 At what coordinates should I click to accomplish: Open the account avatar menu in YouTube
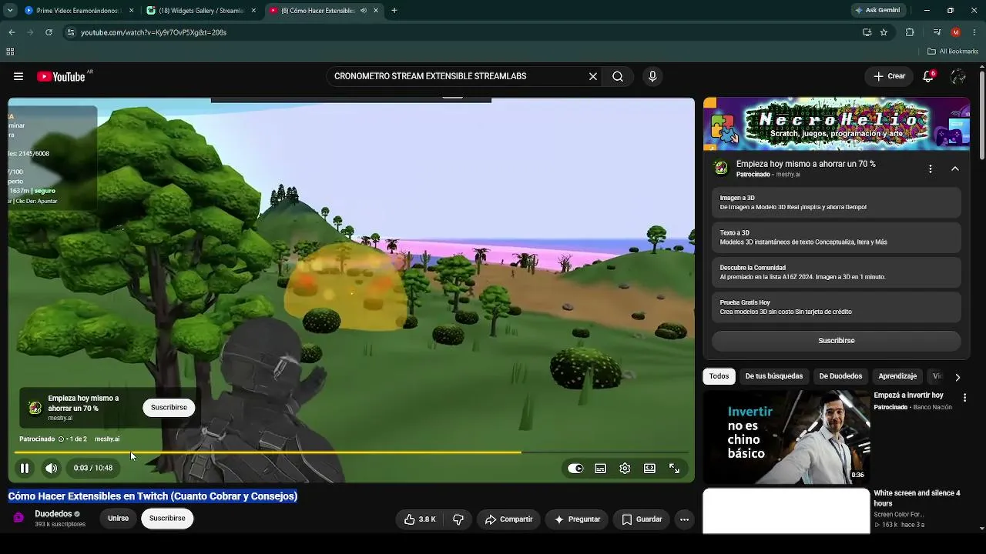958,76
